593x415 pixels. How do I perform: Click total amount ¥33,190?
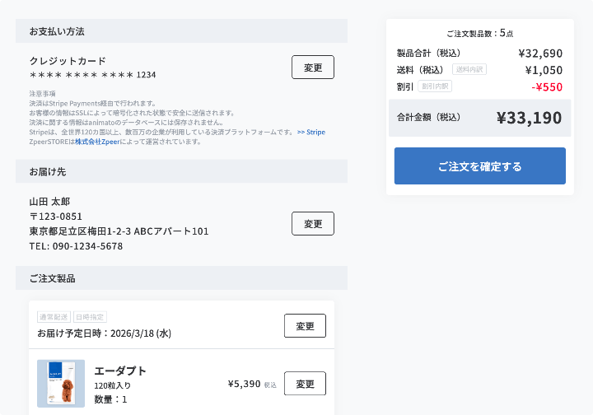(x=529, y=118)
